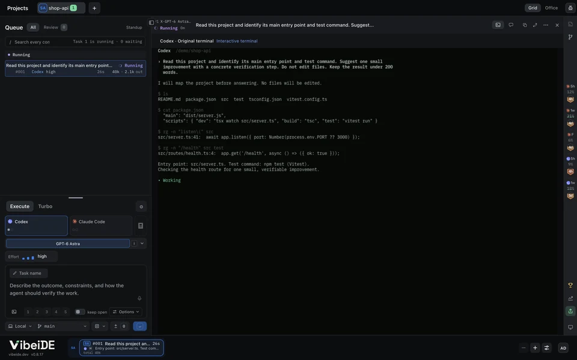The image size is (577, 360).
Task: Open the trending chart icon in right sidebar
Action: 570,298
